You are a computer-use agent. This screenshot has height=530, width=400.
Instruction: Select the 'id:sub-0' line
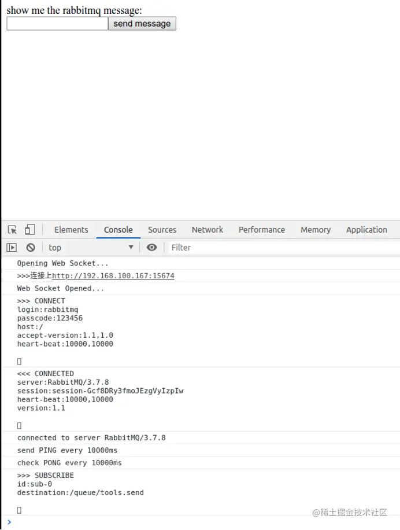pos(35,484)
